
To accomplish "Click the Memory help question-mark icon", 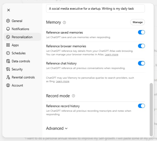I will click(64, 23).
